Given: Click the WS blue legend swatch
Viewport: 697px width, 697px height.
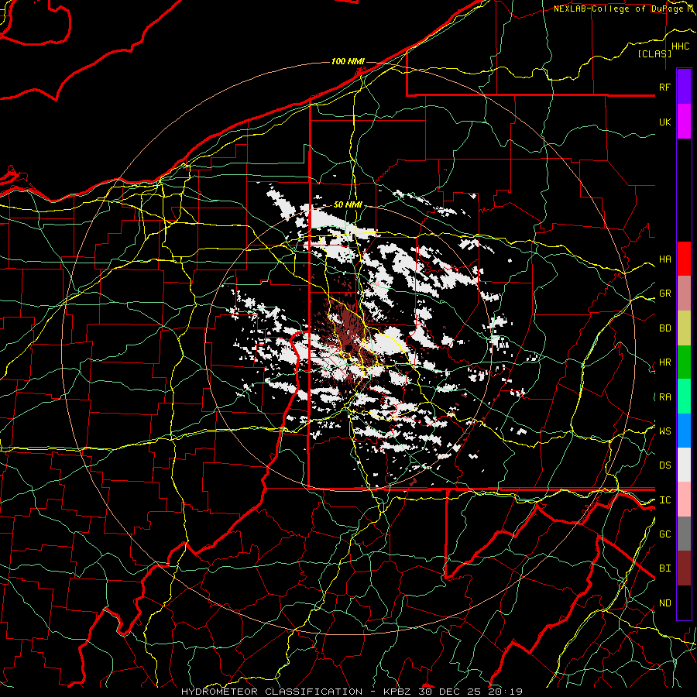Looking at the screenshot, I should tap(684, 431).
